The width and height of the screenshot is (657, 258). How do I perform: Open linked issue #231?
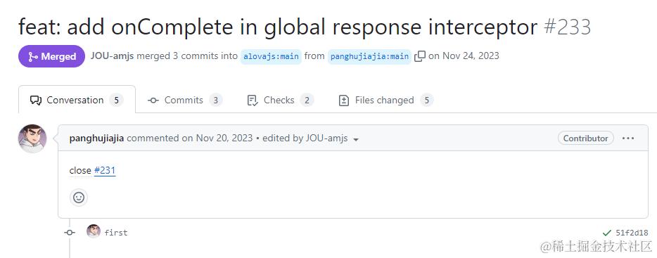(x=105, y=170)
